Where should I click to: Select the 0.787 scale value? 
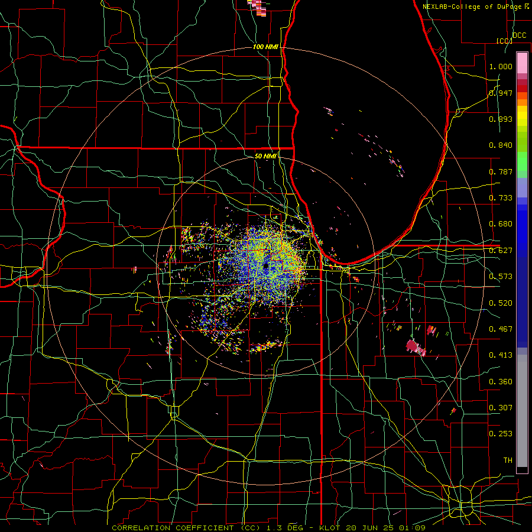point(501,171)
